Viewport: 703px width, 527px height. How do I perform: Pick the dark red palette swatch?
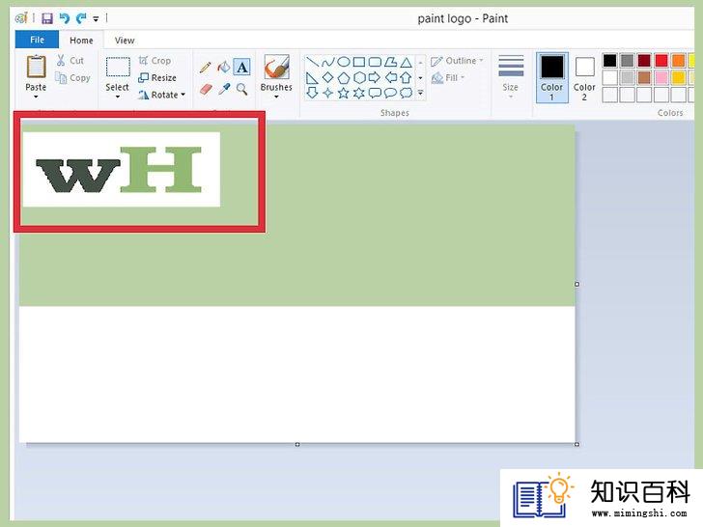(644, 60)
